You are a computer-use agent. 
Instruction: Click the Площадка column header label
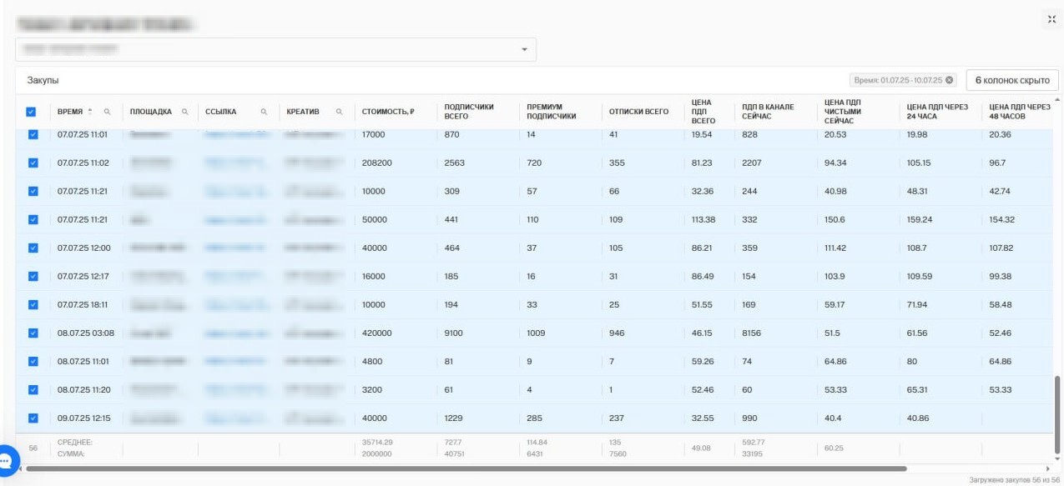[151, 112]
